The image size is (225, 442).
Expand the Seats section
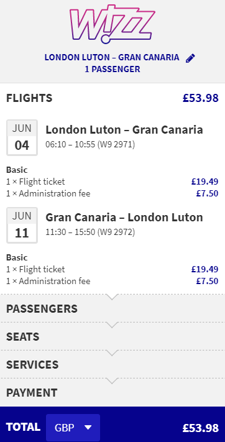tap(112, 337)
